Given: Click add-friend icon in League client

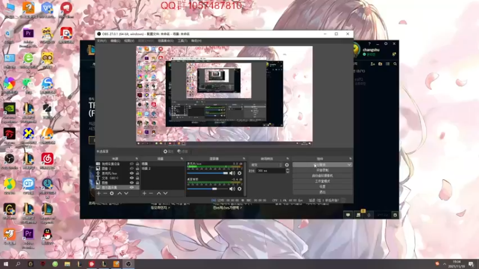Looking at the screenshot, I should click(372, 64).
